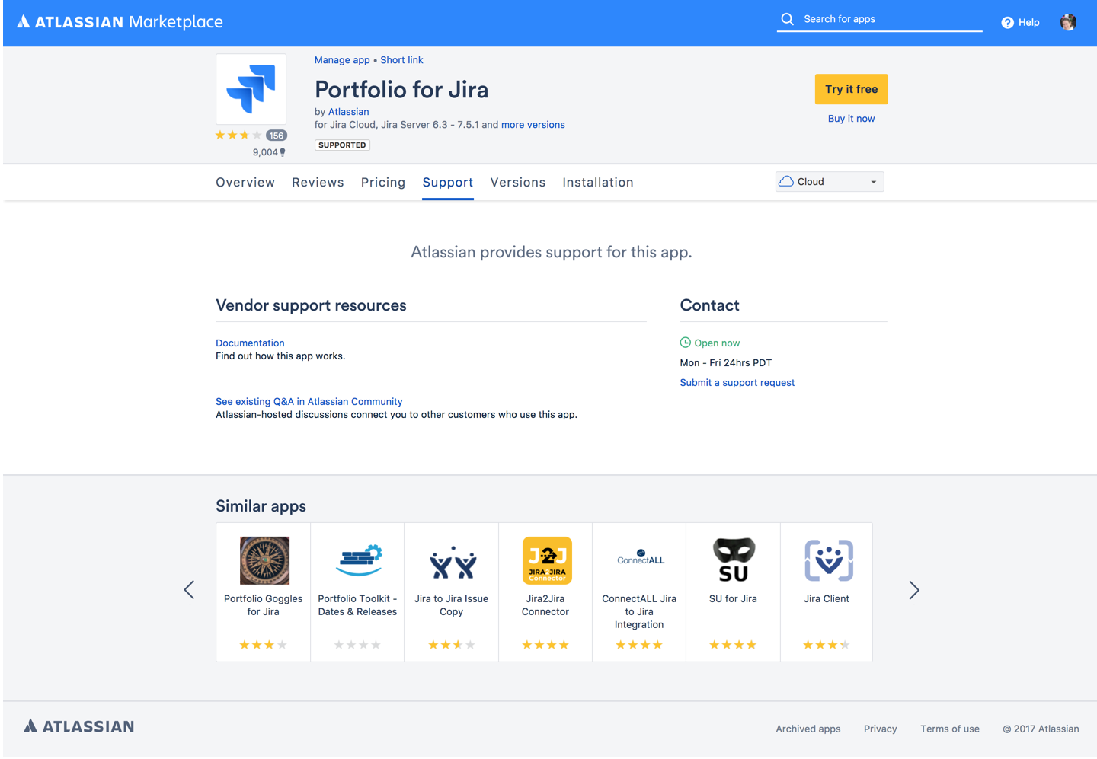Open the Jira to Jira Issue Copy icon
Viewport: 1097px width, 759px height.
pos(453,563)
